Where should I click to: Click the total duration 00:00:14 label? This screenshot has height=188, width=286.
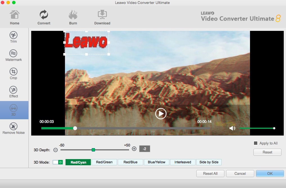pyautogui.click(x=204, y=121)
